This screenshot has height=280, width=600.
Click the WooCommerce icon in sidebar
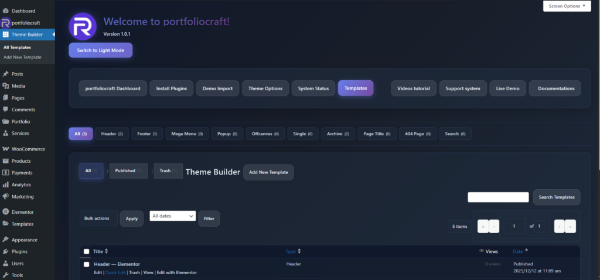pos(5,149)
